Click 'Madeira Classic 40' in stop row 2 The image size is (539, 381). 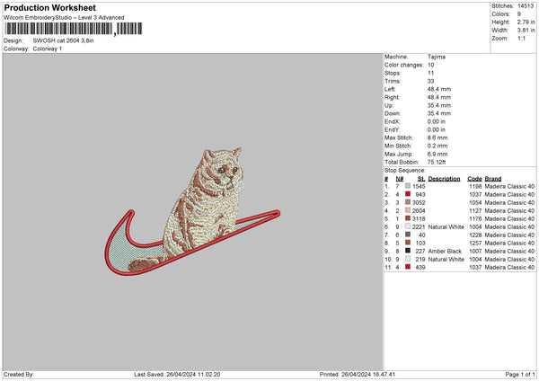click(x=509, y=195)
